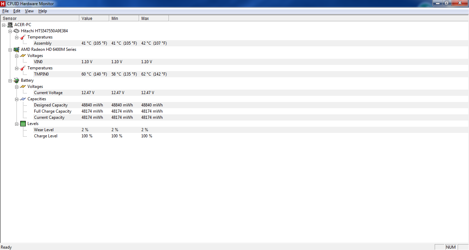
Task: Click Full Charge Capacity value 48174 mWh
Action: [x=92, y=111]
